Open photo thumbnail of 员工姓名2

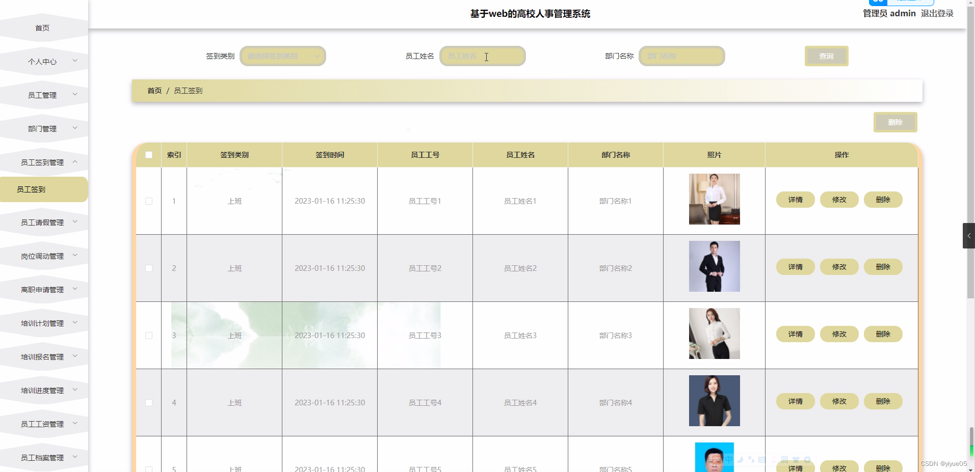pos(714,266)
